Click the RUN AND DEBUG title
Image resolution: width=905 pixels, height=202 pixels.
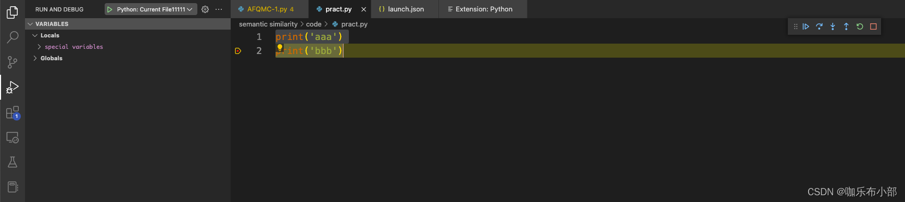(x=59, y=9)
